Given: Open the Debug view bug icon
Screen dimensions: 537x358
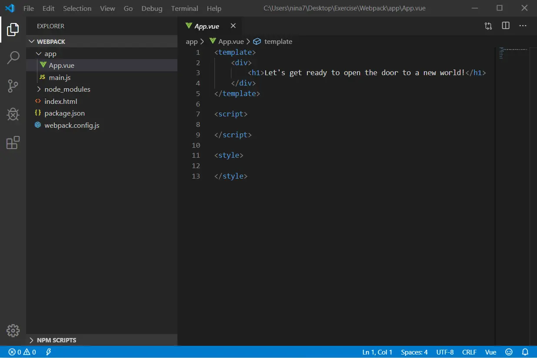Looking at the screenshot, I should (13, 114).
